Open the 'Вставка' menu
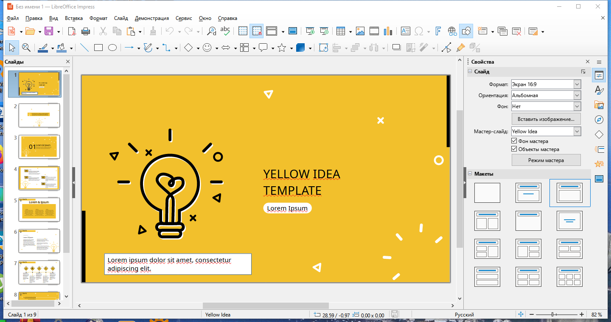The image size is (611, 322). (74, 18)
